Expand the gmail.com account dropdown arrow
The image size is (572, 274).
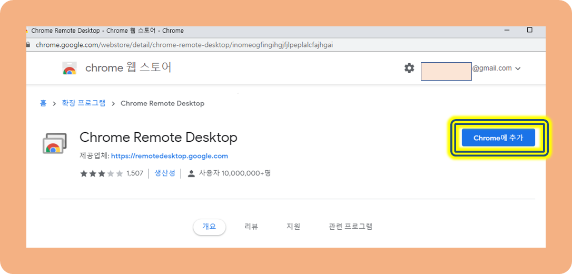518,68
